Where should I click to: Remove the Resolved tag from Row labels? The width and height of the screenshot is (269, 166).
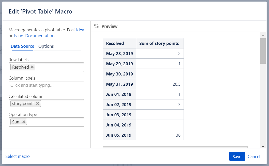(x=32, y=67)
